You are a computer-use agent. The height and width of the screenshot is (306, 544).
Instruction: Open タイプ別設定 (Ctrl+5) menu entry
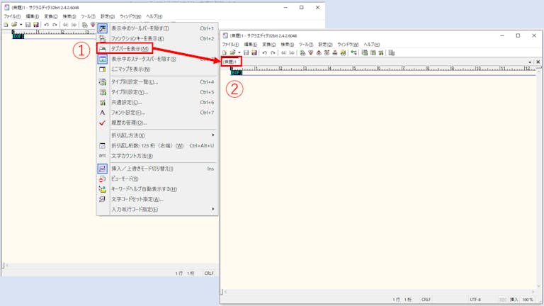pyautogui.click(x=157, y=92)
